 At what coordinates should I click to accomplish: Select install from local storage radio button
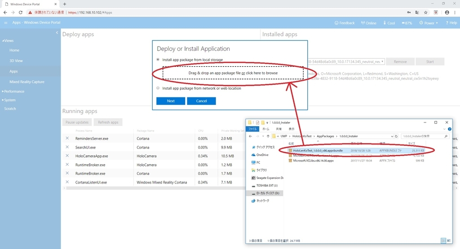[x=158, y=60]
